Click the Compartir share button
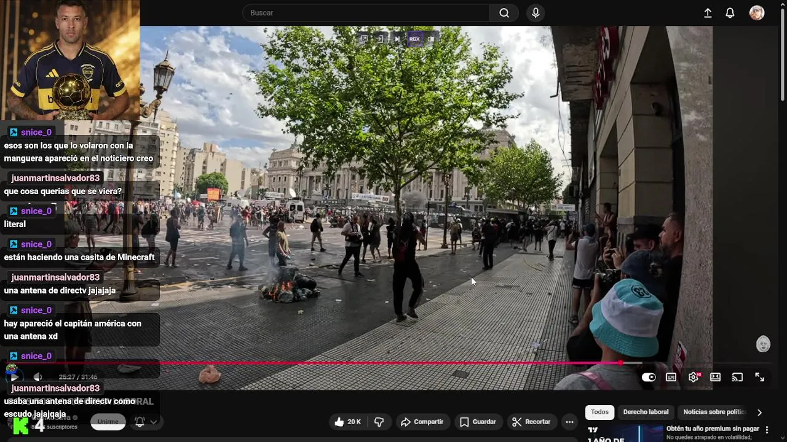Image resolution: width=787 pixels, height=442 pixels. click(x=422, y=422)
